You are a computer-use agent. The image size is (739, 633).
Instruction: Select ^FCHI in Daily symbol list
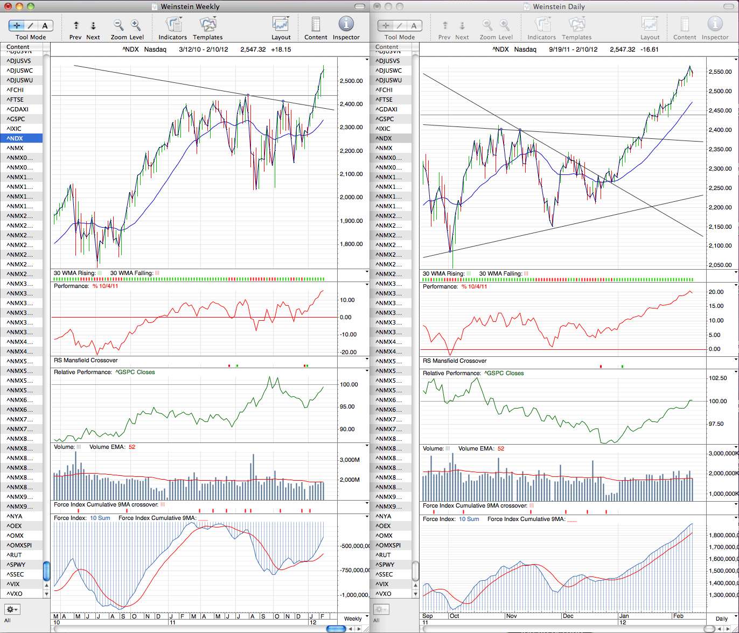coord(391,90)
